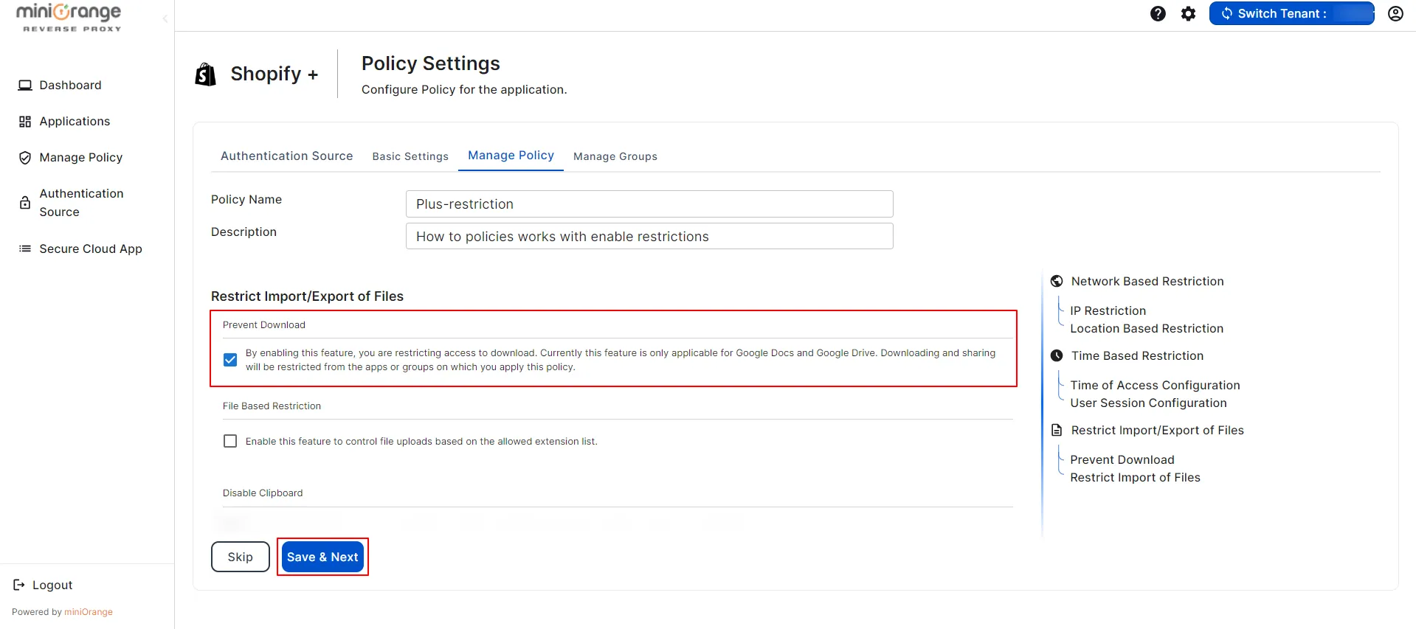The image size is (1416, 629).
Task: Open Dashboard from the sidebar
Action: [70, 85]
